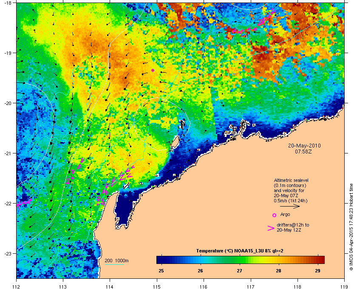The height and width of the screenshot is (289, 357).
Task: Click the latitude axis label -18
Action: (8, 3)
